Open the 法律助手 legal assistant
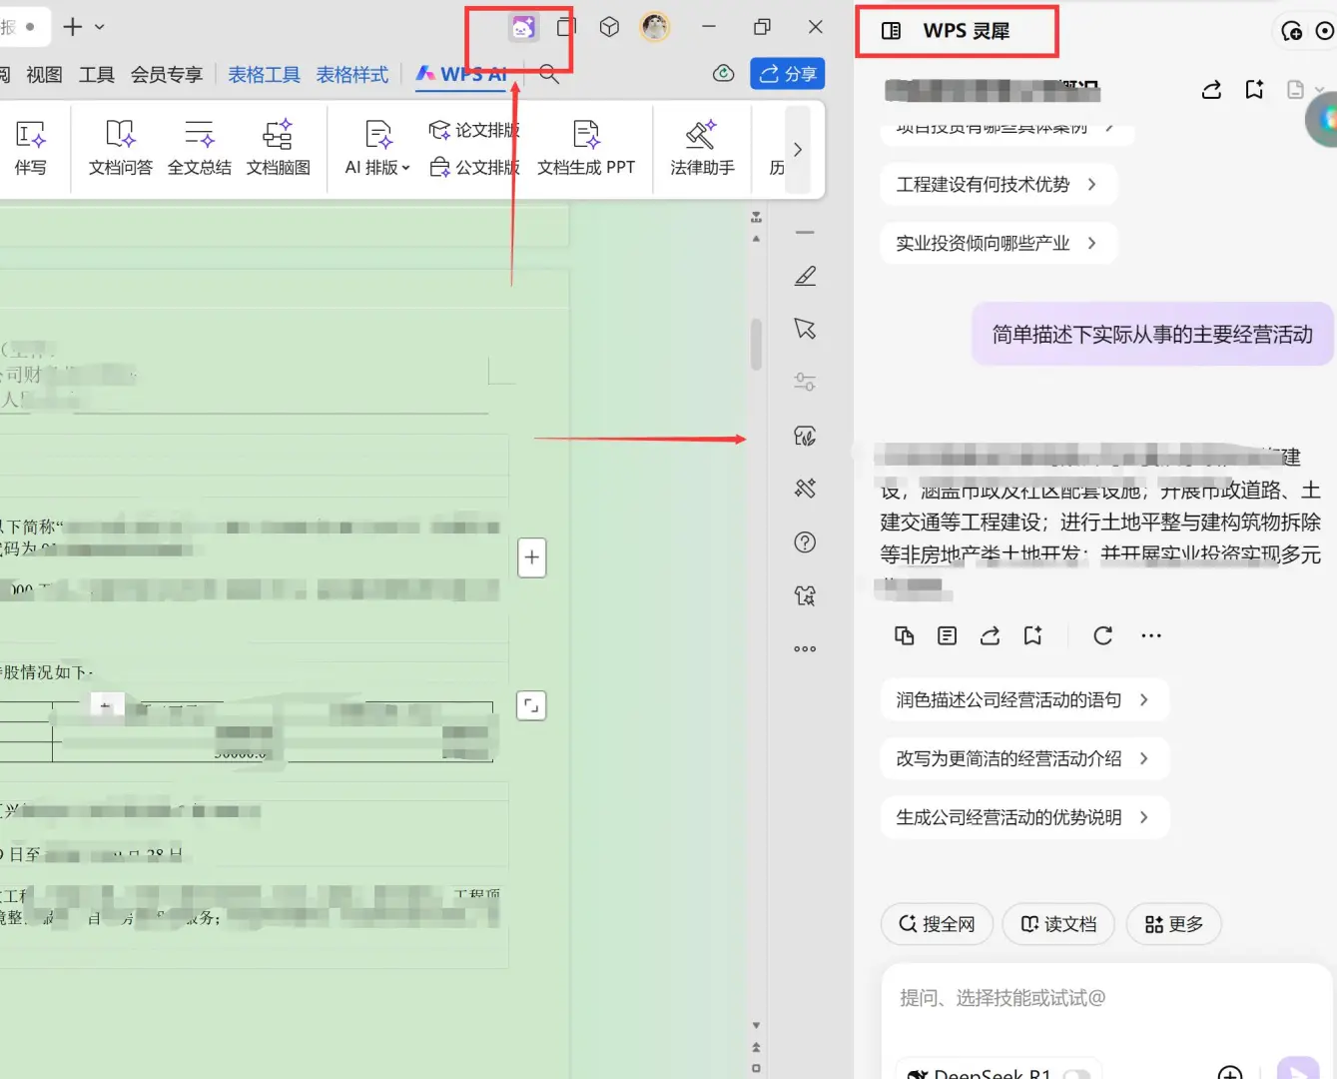The height and width of the screenshot is (1079, 1337). (700, 147)
